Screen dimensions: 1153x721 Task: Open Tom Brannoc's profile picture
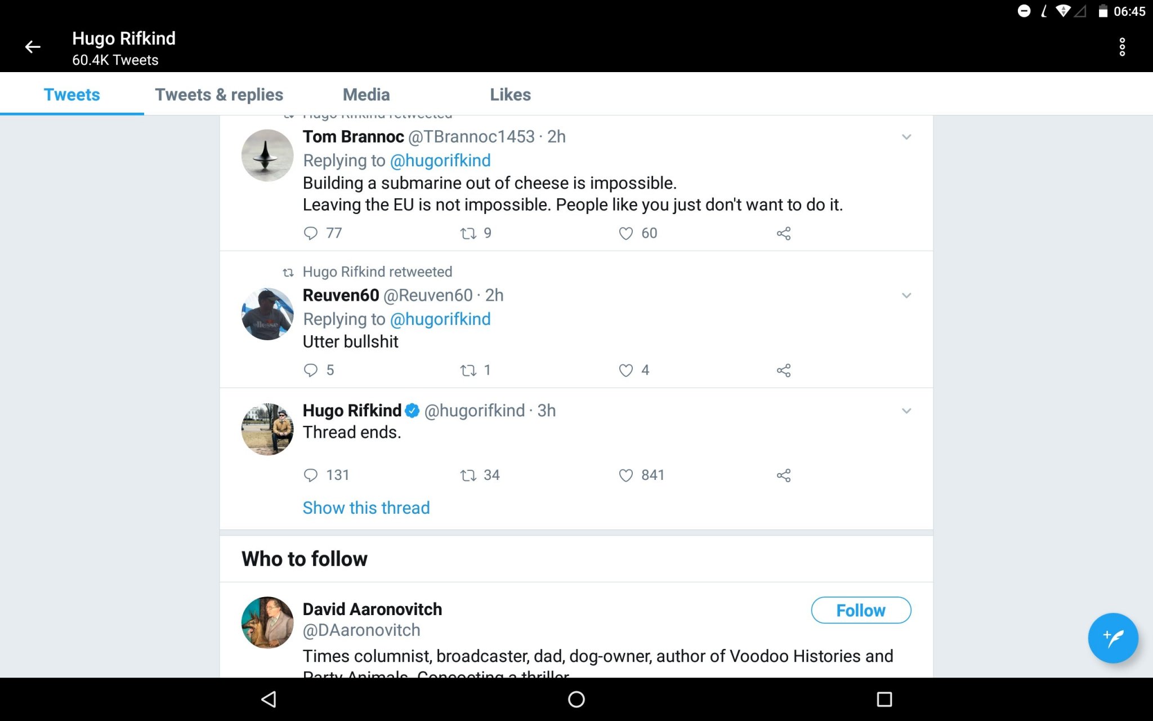pyautogui.click(x=267, y=155)
